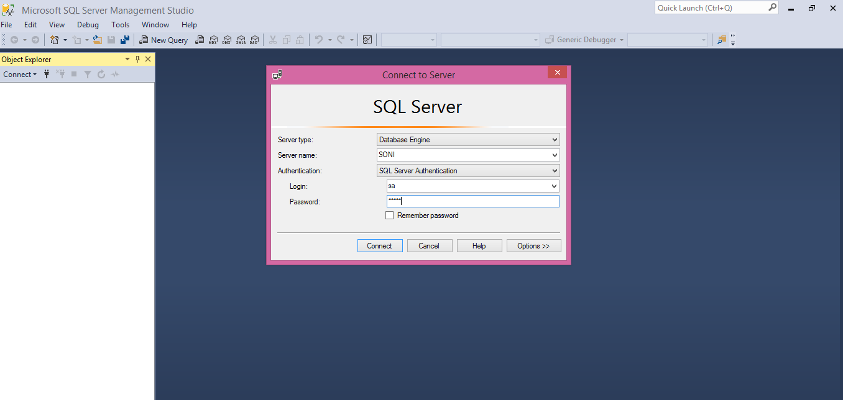The image size is (843, 400).
Task: Click the XMLA query toolbar icon
Action: point(241,39)
